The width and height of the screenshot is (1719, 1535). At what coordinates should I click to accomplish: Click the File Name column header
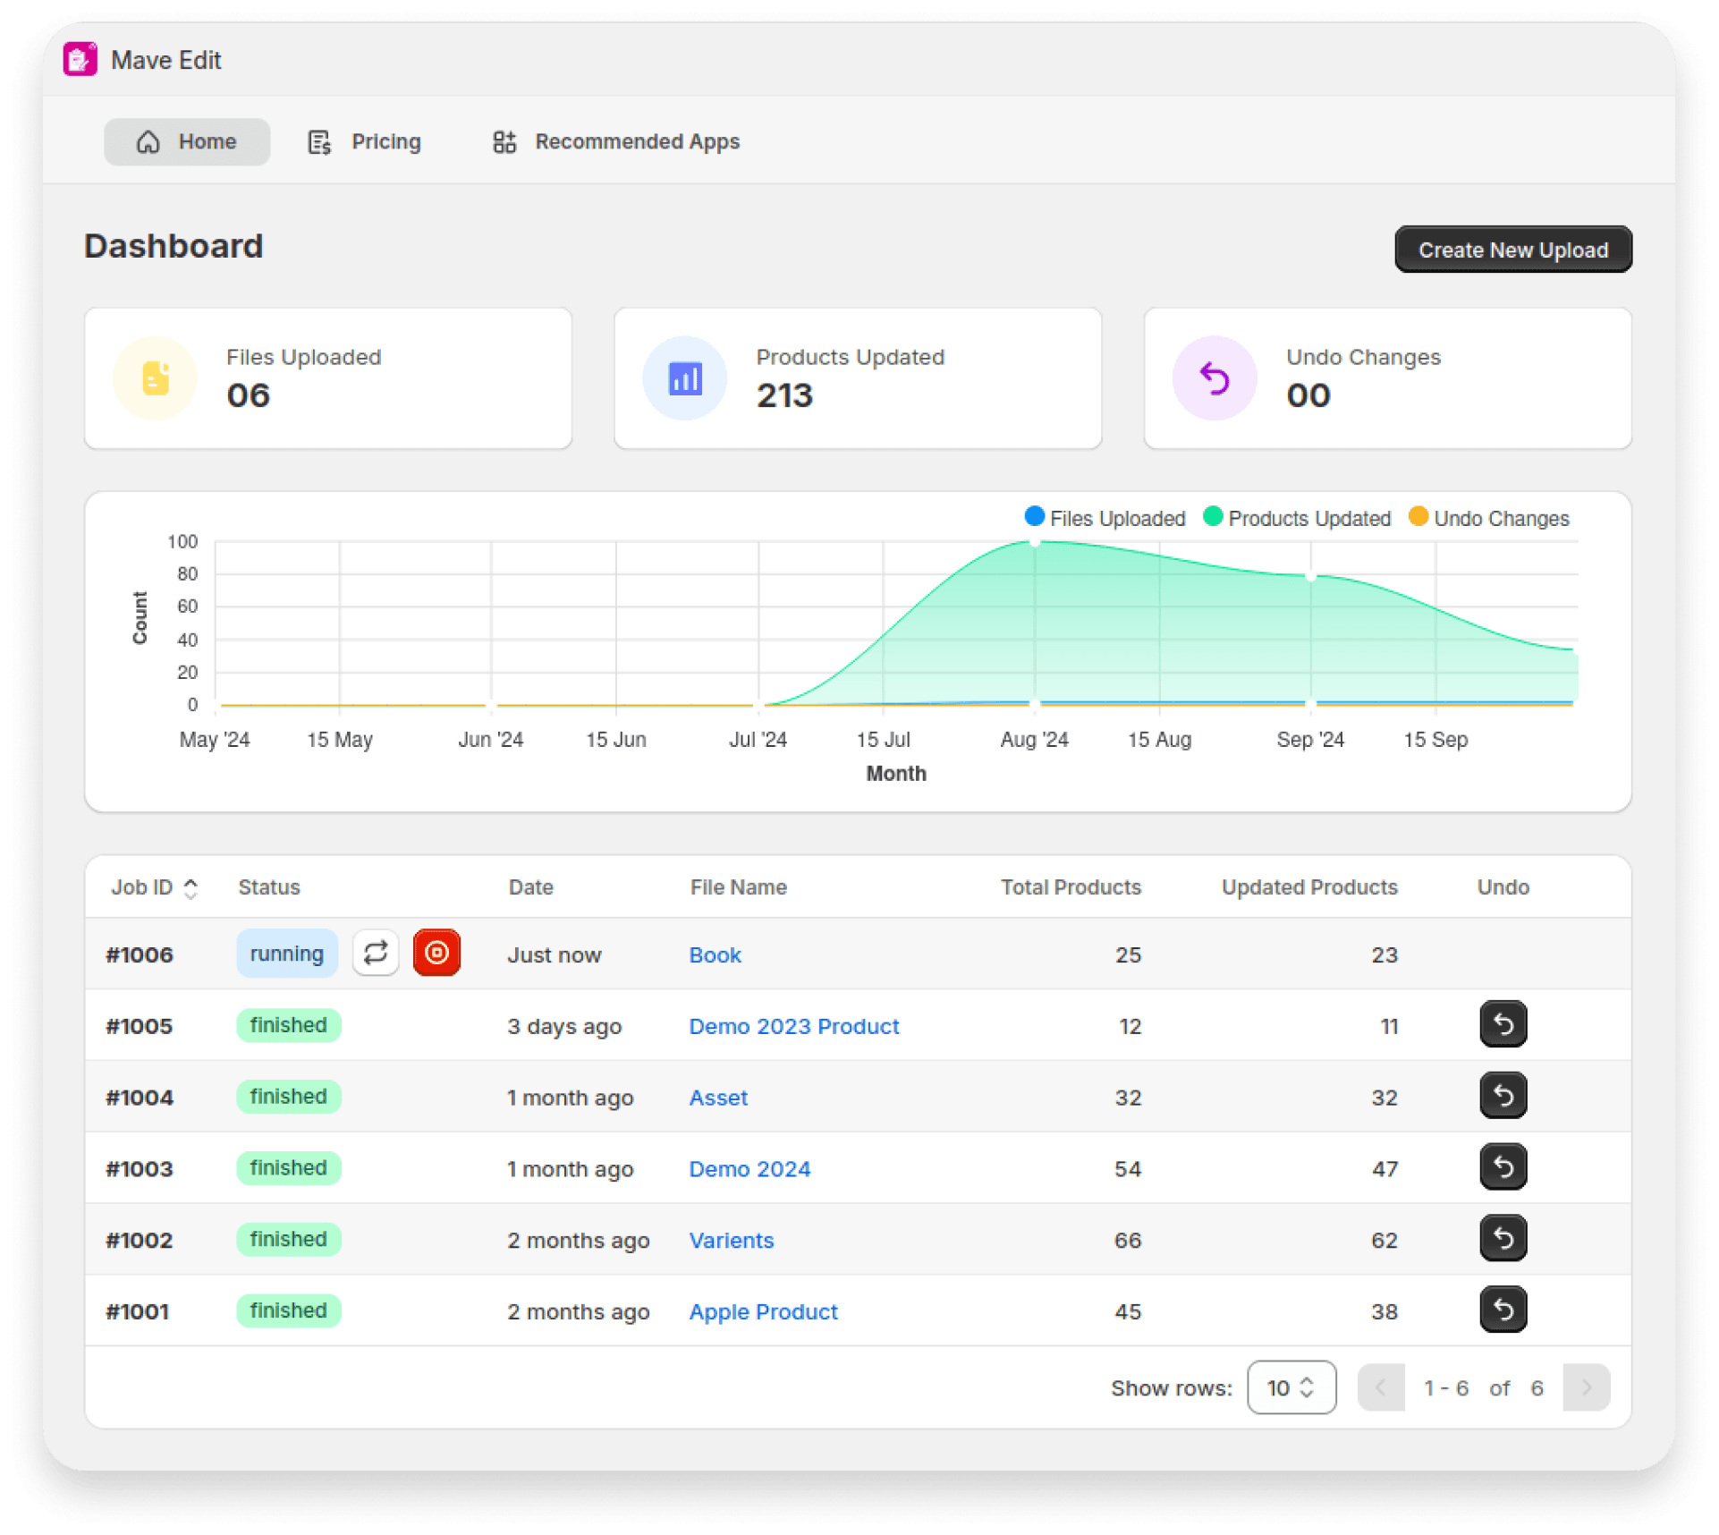click(739, 887)
